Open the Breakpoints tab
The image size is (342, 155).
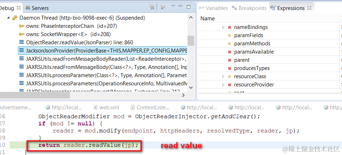point(249,8)
